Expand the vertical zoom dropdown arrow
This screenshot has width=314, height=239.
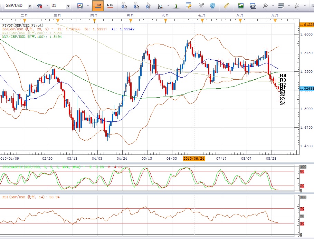click(x=168, y=6)
